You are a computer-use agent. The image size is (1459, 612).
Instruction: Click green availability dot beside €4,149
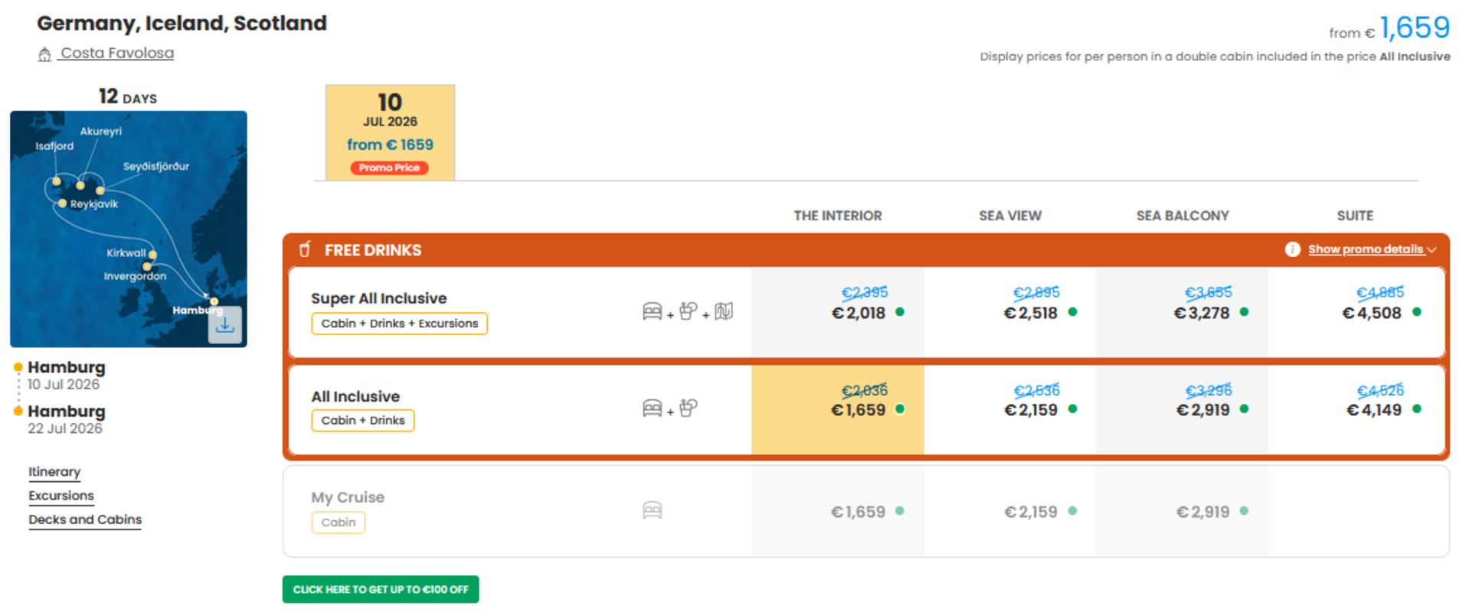coord(1417,409)
